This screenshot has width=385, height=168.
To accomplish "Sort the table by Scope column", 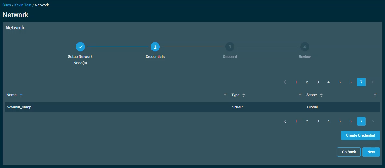I will tap(321, 95).
